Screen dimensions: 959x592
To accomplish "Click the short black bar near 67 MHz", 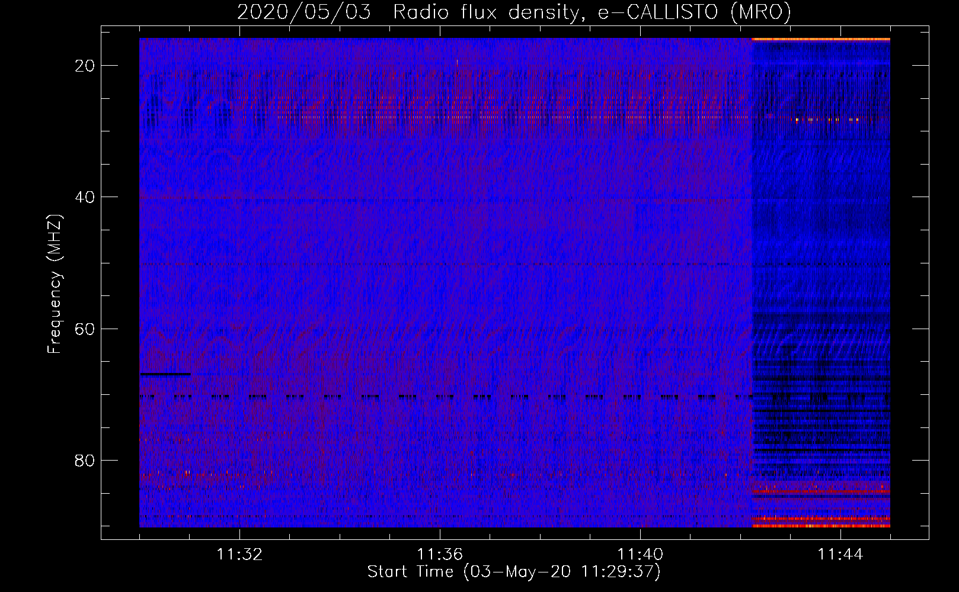I will click(165, 374).
